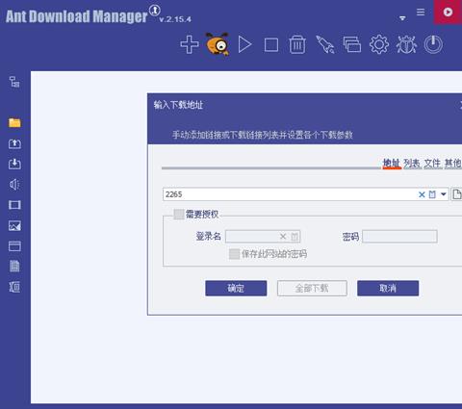Open the hamburger menu at the top right
The width and height of the screenshot is (462, 409).
coord(421,13)
